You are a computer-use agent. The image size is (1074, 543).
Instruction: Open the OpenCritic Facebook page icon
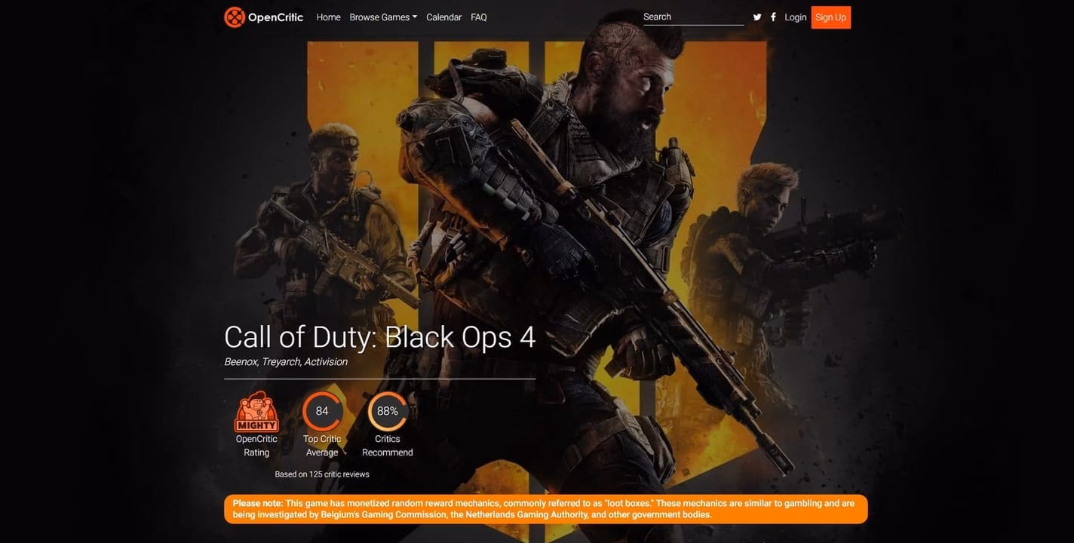[773, 17]
